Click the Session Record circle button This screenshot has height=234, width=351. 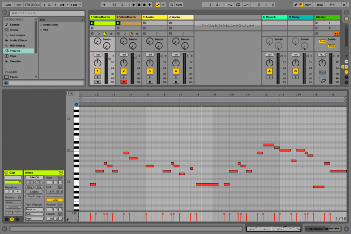click(172, 5)
